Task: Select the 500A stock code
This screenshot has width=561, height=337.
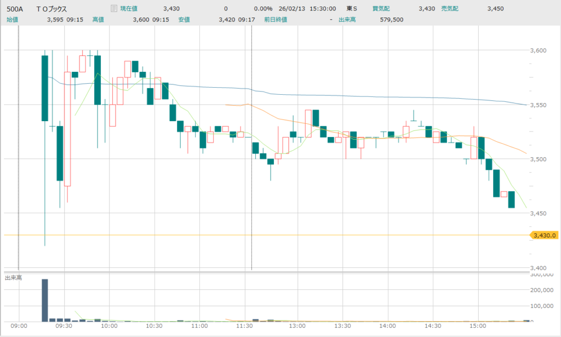Action: pos(15,9)
